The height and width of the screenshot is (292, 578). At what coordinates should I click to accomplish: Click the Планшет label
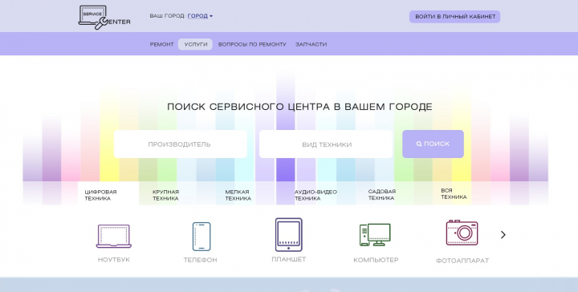pyautogui.click(x=289, y=259)
